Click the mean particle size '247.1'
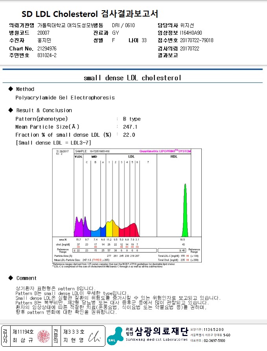This screenshot has height=351, width=267. coord(130,127)
